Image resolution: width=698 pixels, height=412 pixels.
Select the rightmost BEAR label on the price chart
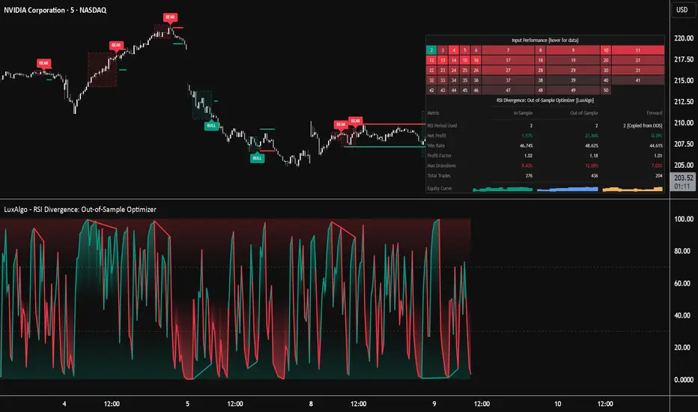pyautogui.click(x=355, y=121)
